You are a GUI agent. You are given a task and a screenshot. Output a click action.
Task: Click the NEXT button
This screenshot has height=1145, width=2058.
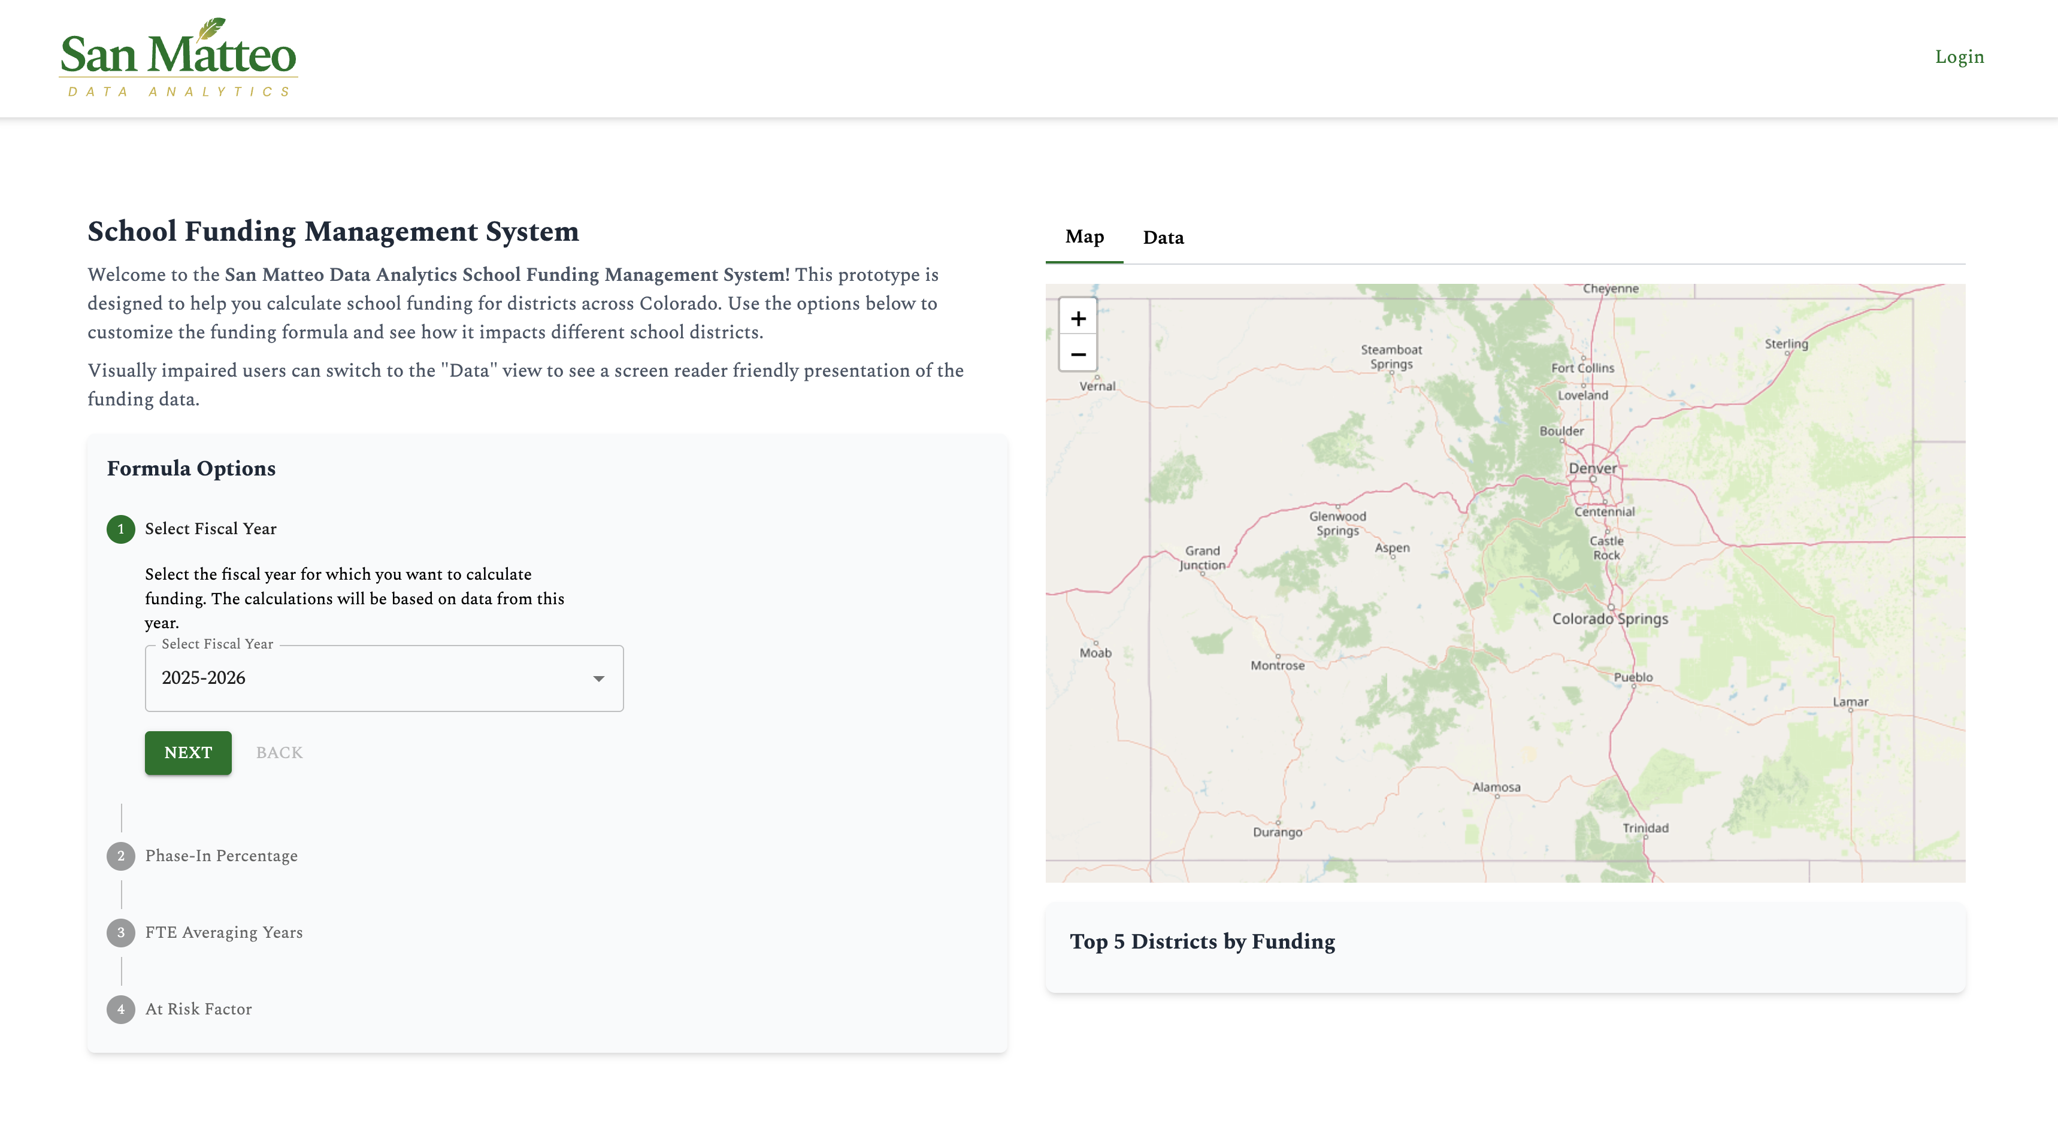pyautogui.click(x=187, y=752)
